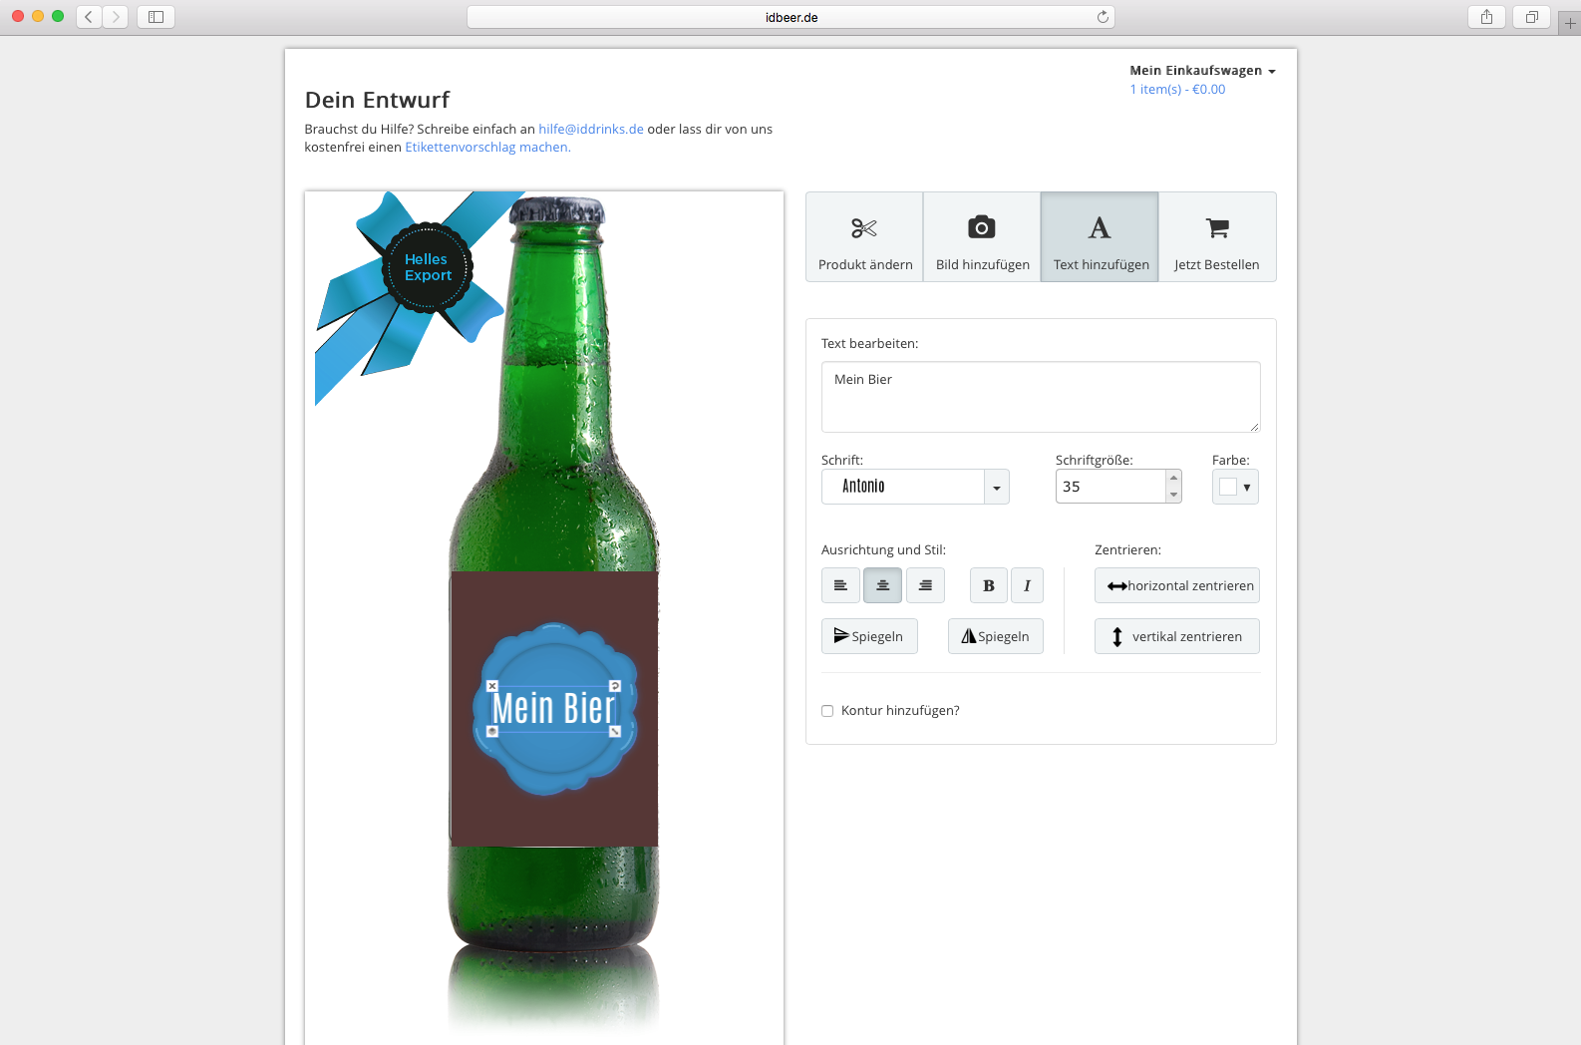Image resolution: width=1581 pixels, height=1045 pixels.
Task: Increase Schriftgröße with up arrow
Action: (1173, 478)
